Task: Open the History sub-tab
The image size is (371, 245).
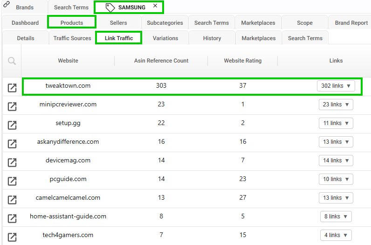Action: [x=212, y=38]
